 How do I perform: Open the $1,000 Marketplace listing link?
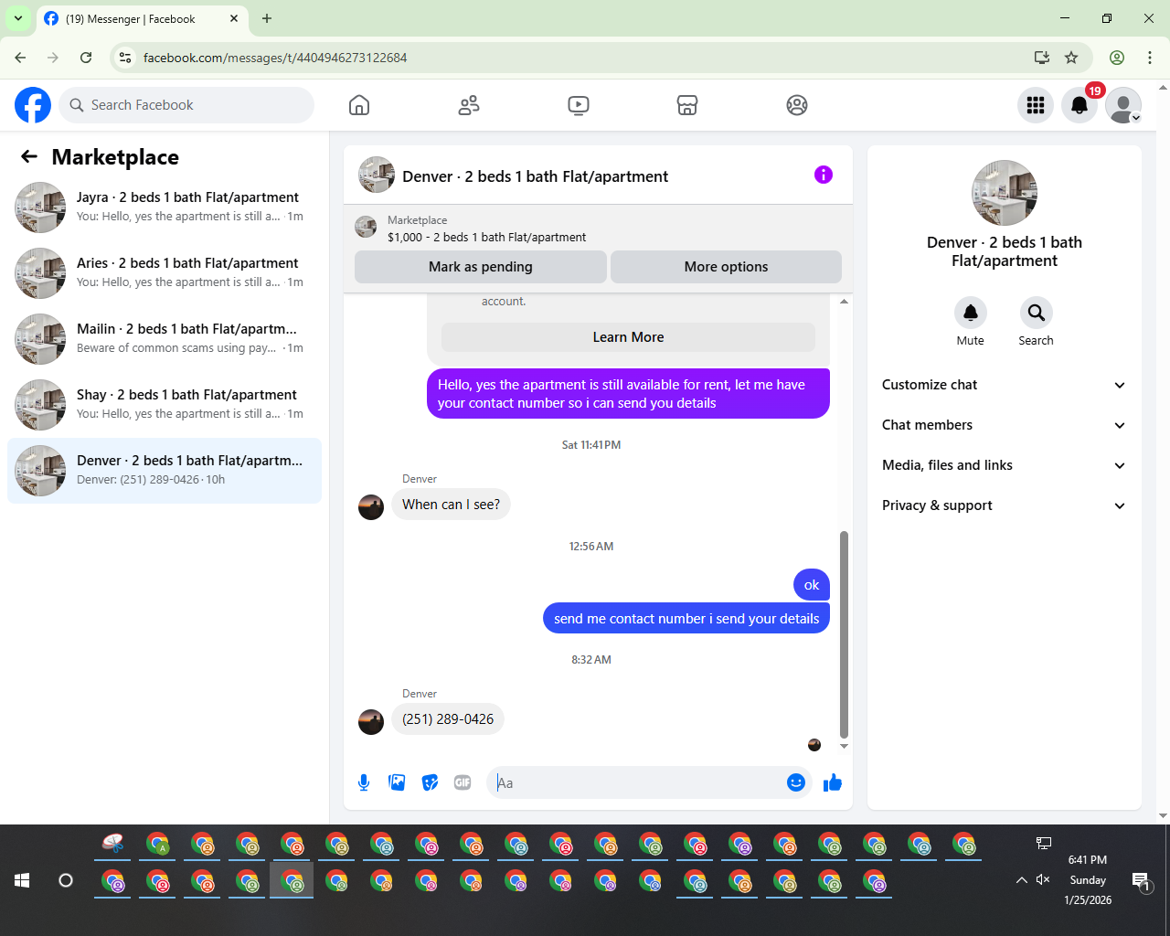[x=486, y=237]
